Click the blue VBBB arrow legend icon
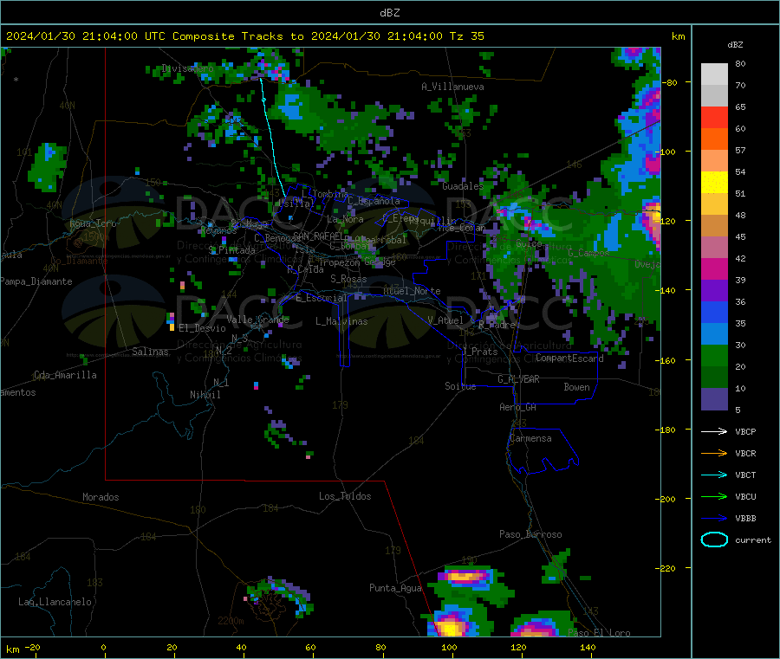 point(714,519)
